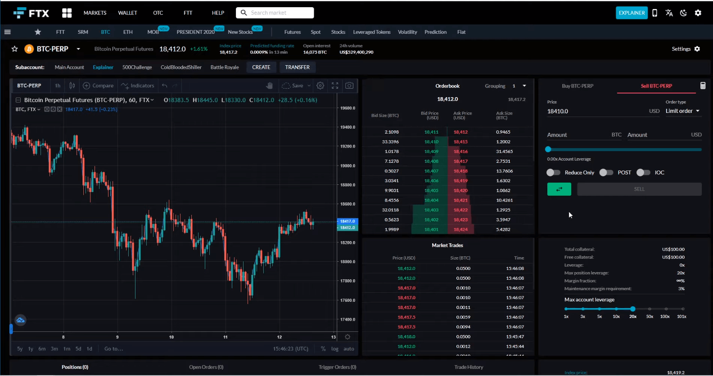This screenshot has width=713, height=376.
Task: Click the blue cloud badge on chart
Action: 20,320
